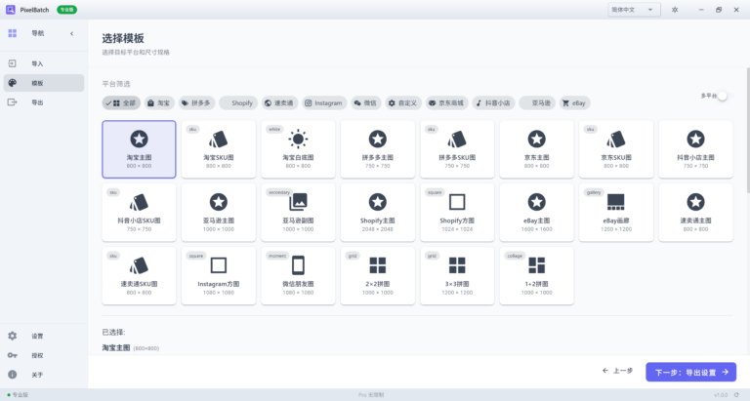Filter templates by 速卖通 platform
The image size is (750, 401).
pyautogui.click(x=279, y=102)
